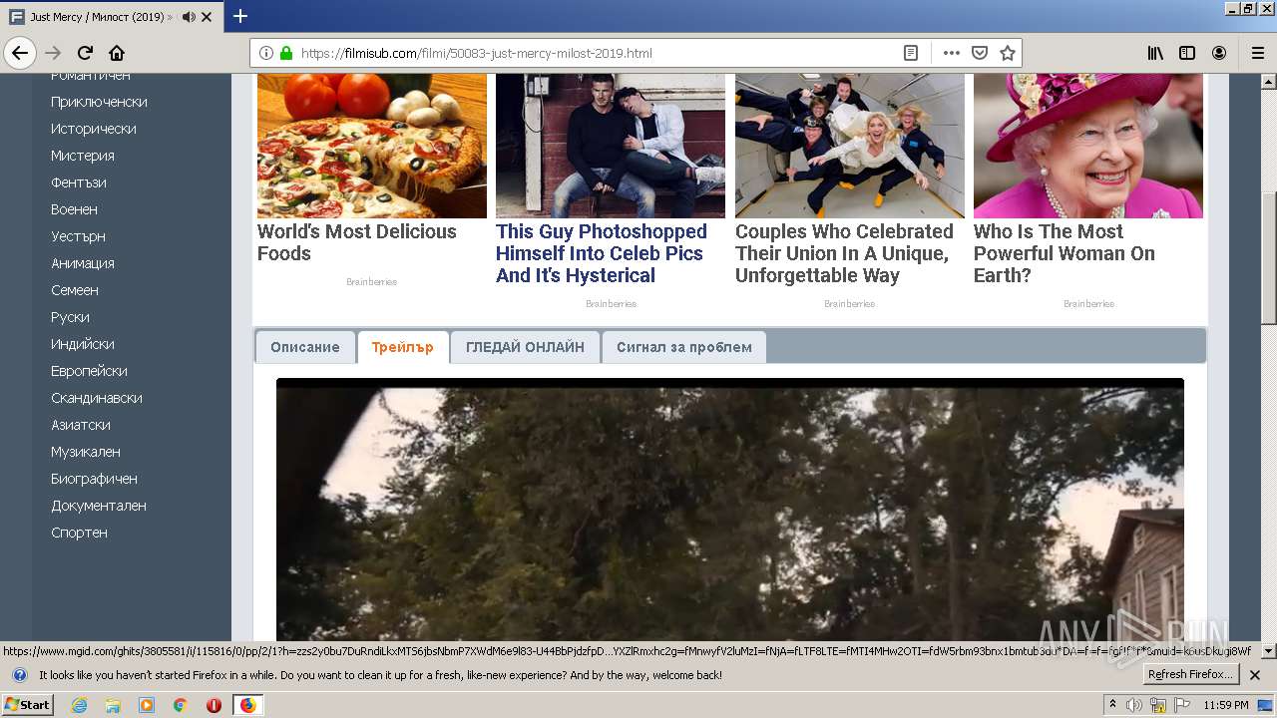Mute the Just Mercy tab audio
This screenshot has width=1277, height=718.
(189, 17)
